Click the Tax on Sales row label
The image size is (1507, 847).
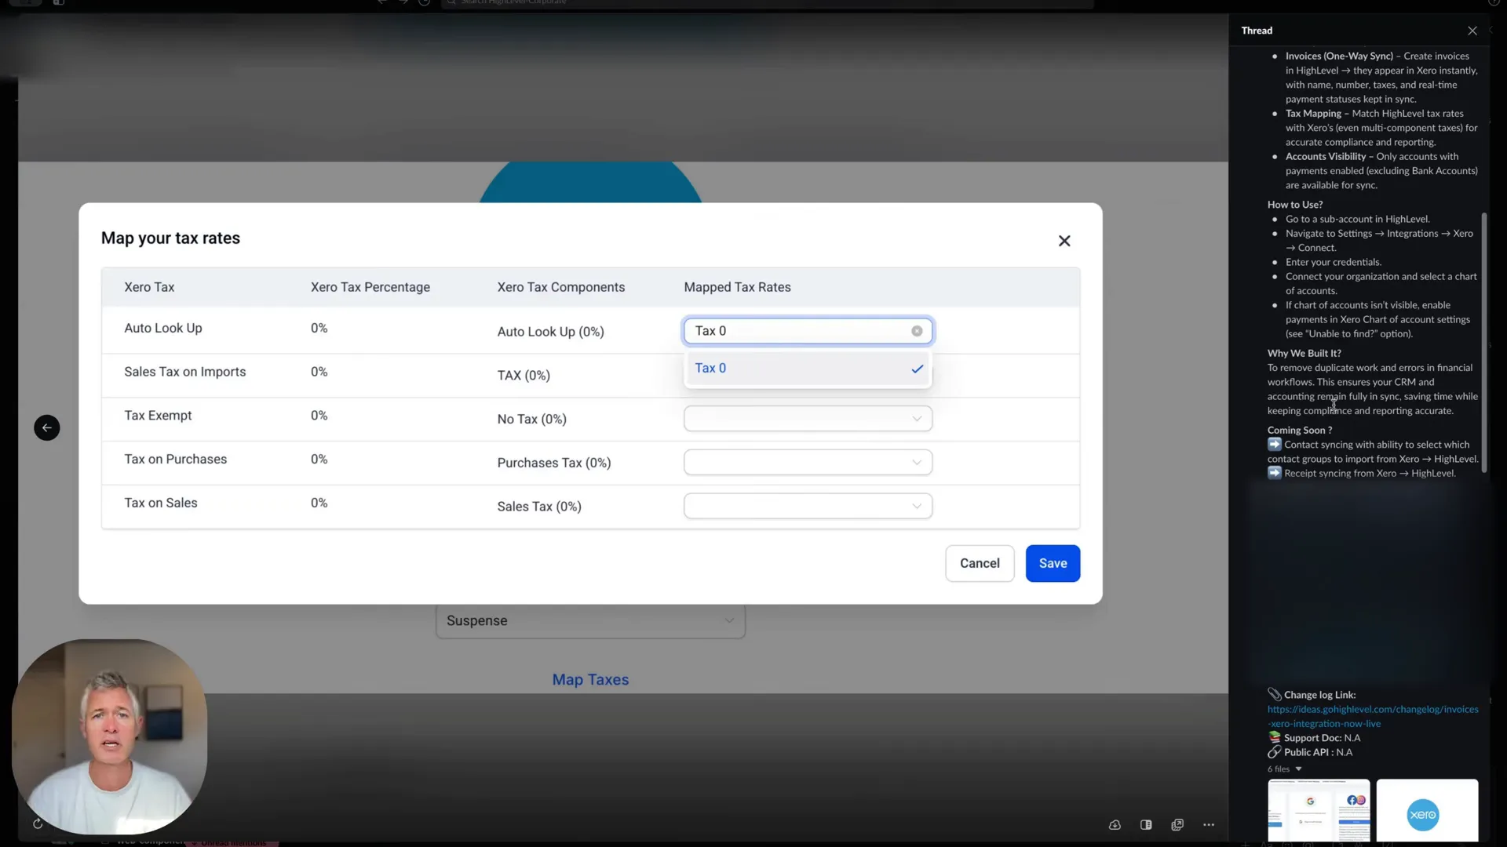(161, 503)
